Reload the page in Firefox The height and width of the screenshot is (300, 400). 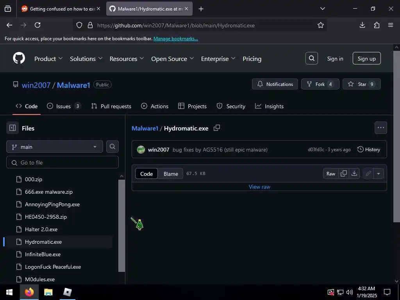point(37,25)
